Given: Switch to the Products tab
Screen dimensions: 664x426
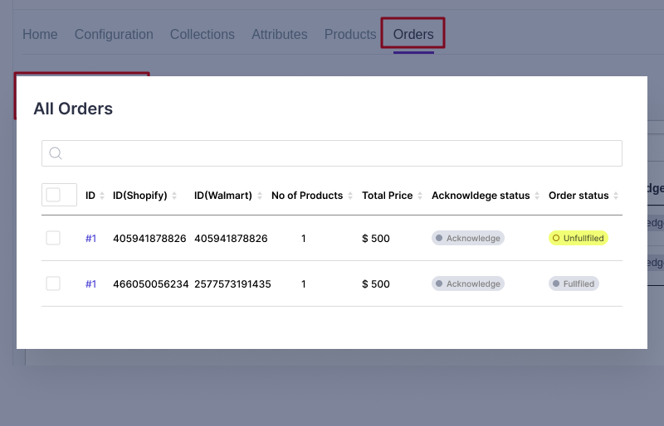Looking at the screenshot, I should (x=350, y=34).
